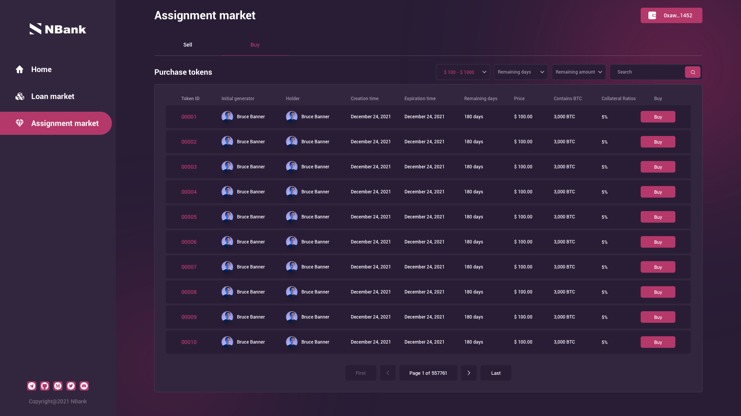
Task: Click the NBank logo
Action: (58, 29)
